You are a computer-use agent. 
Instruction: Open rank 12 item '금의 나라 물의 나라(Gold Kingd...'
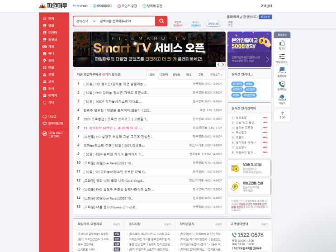[114, 181]
